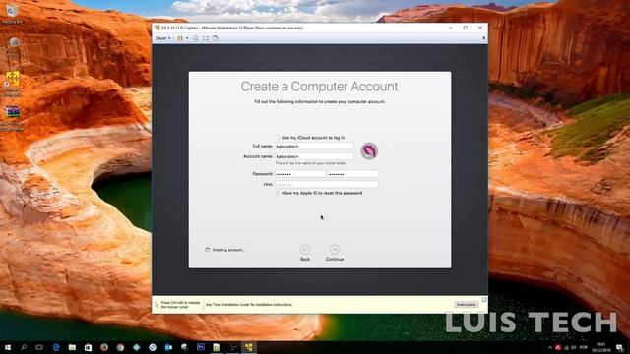The image size is (630, 354).
Task: Maximize the VMware Player window
Action: pyautogui.click(x=466, y=28)
